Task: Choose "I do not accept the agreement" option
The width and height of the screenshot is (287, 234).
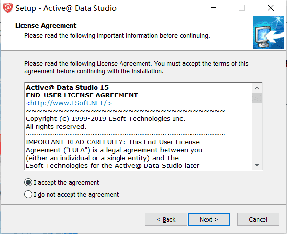Action: pyautogui.click(x=28, y=194)
